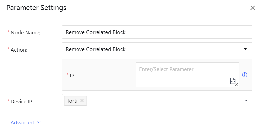This screenshot has height=139, width=260.
Task: Click the IP field label
Action: point(73,75)
